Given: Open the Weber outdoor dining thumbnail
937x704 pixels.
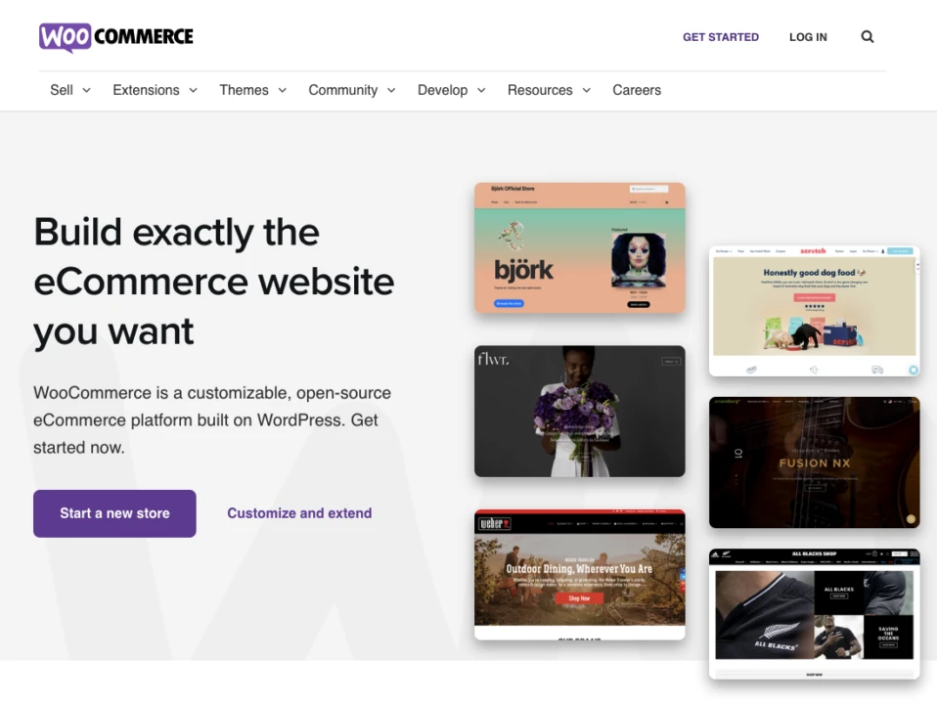Looking at the screenshot, I should tap(579, 574).
